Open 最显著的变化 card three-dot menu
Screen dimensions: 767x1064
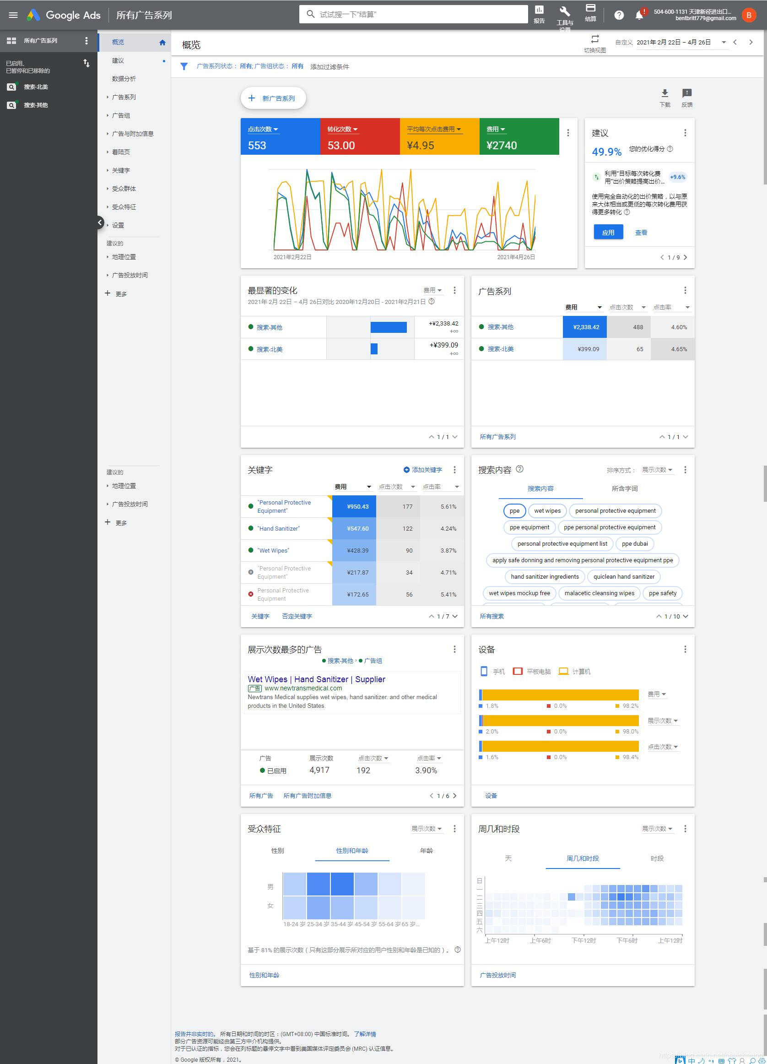tap(454, 290)
